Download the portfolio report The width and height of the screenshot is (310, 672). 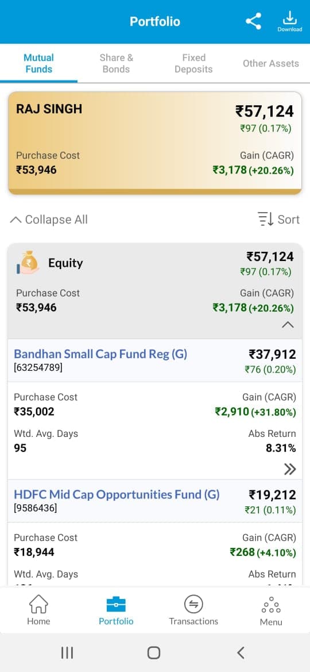(290, 21)
